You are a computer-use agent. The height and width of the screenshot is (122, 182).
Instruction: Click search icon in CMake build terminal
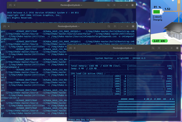(109, 26)
